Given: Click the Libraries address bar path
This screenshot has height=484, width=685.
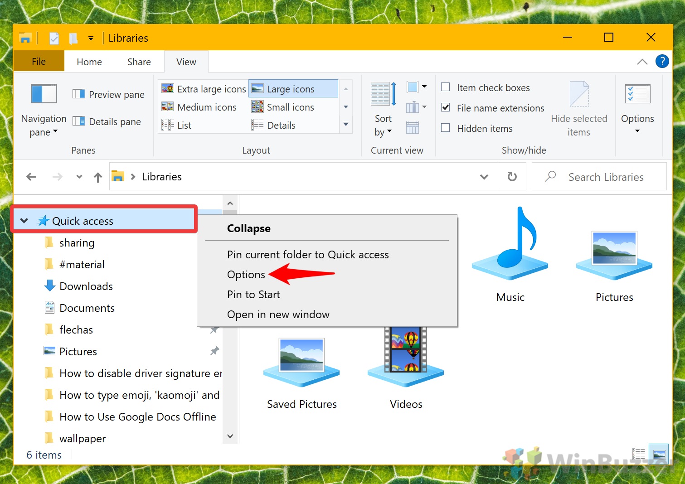Looking at the screenshot, I should (x=162, y=177).
